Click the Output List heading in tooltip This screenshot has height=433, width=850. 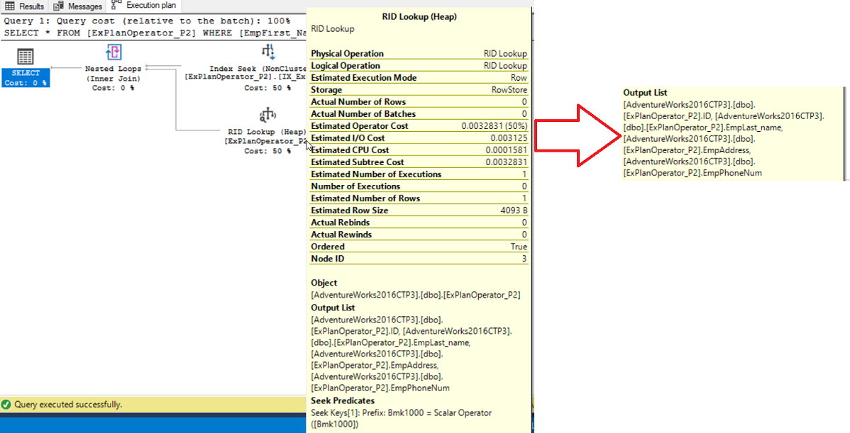click(x=333, y=308)
